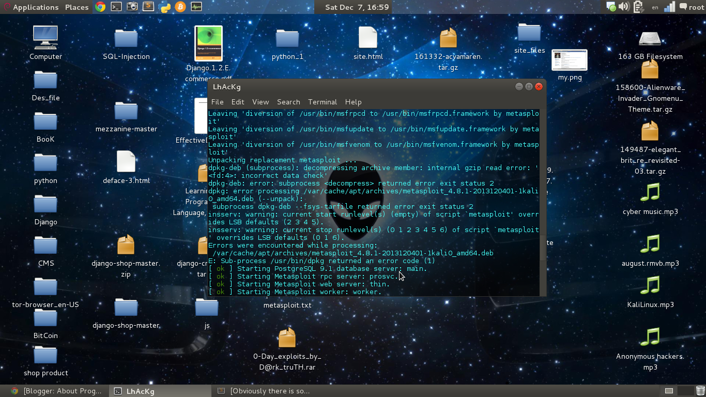The width and height of the screenshot is (706, 397).
Task: Click the screenshot camera launcher icon
Action: pos(132,7)
